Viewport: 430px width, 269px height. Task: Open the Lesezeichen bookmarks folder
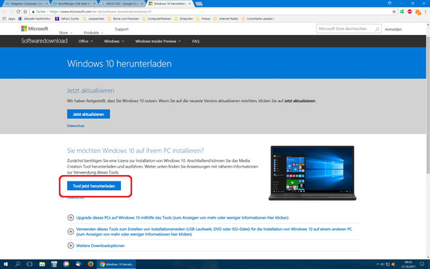(x=93, y=19)
